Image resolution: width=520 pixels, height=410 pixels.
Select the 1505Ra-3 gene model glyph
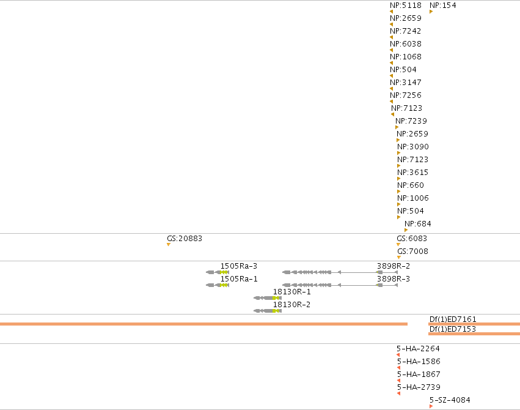[x=218, y=272]
